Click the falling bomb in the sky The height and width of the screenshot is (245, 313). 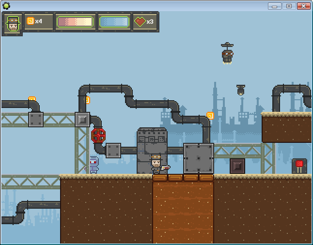[241, 90]
